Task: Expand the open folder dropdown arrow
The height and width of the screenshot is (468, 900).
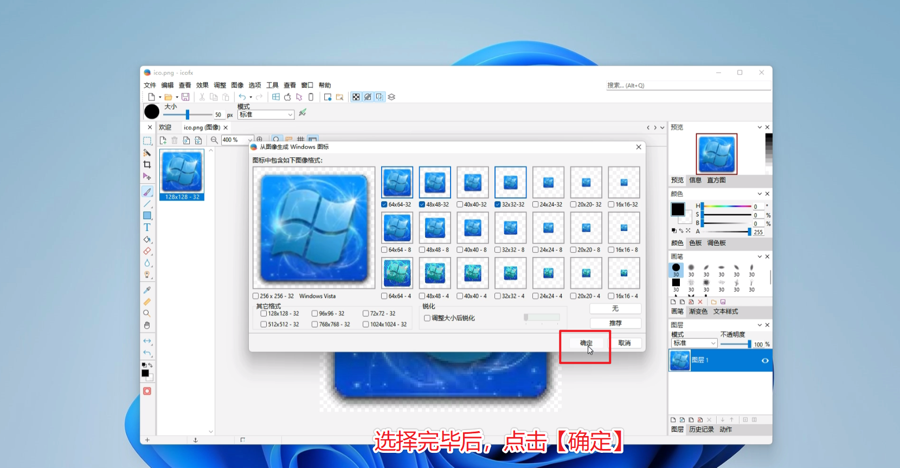Action: point(177,98)
